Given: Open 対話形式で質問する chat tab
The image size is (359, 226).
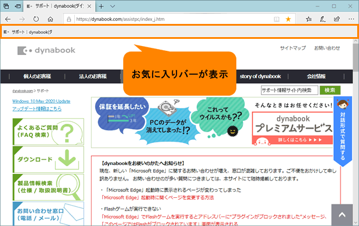Looking at the screenshot, I should point(342,132).
